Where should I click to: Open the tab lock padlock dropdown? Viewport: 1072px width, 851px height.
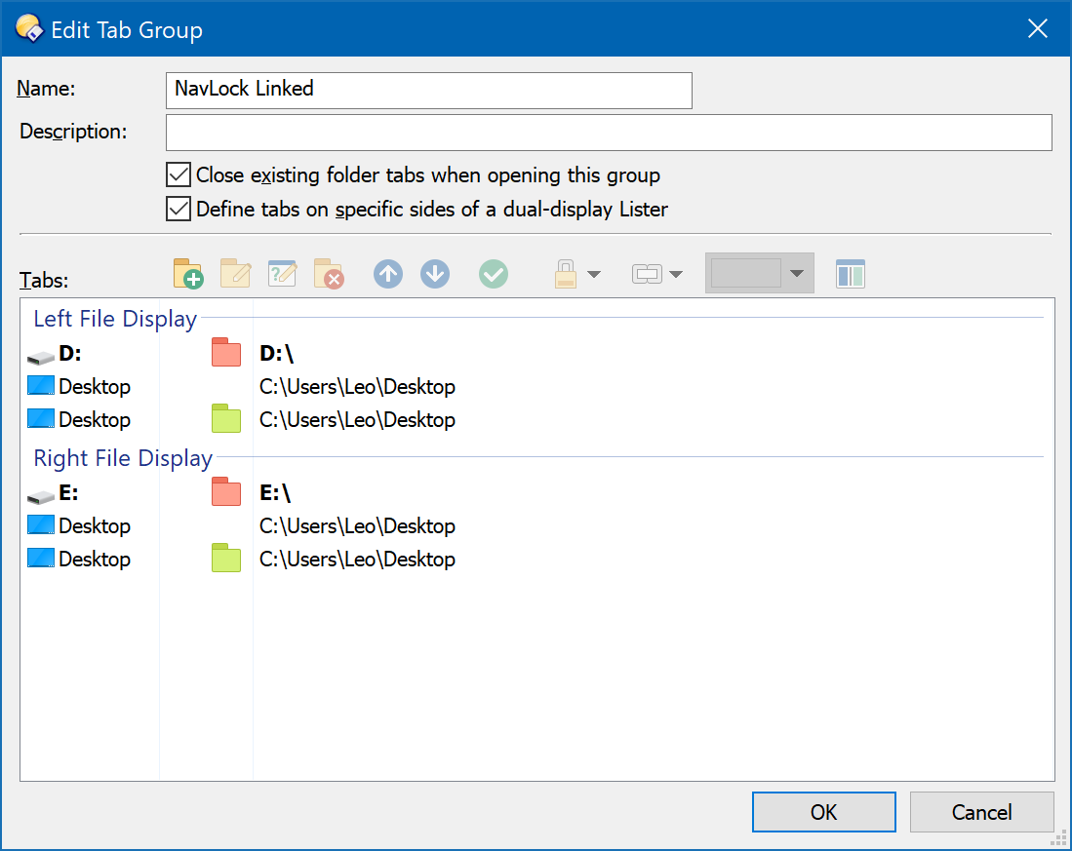[x=577, y=274]
